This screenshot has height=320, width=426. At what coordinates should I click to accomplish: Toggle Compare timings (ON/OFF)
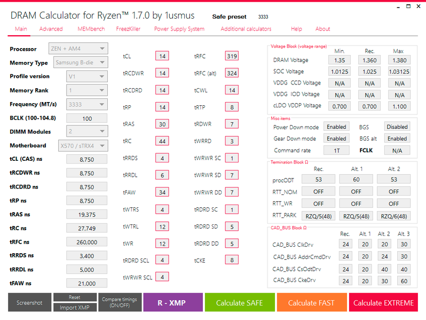point(120,302)
